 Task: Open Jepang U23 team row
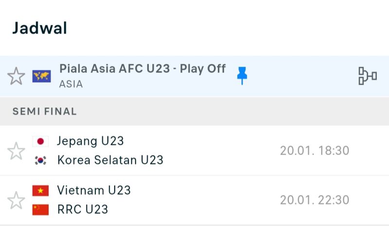[90, 141]
